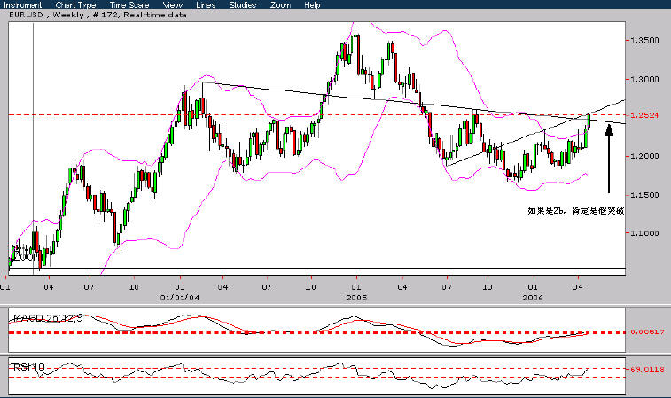Open the Chart Type menu
The image size is (671, 398).
point(75,4)
